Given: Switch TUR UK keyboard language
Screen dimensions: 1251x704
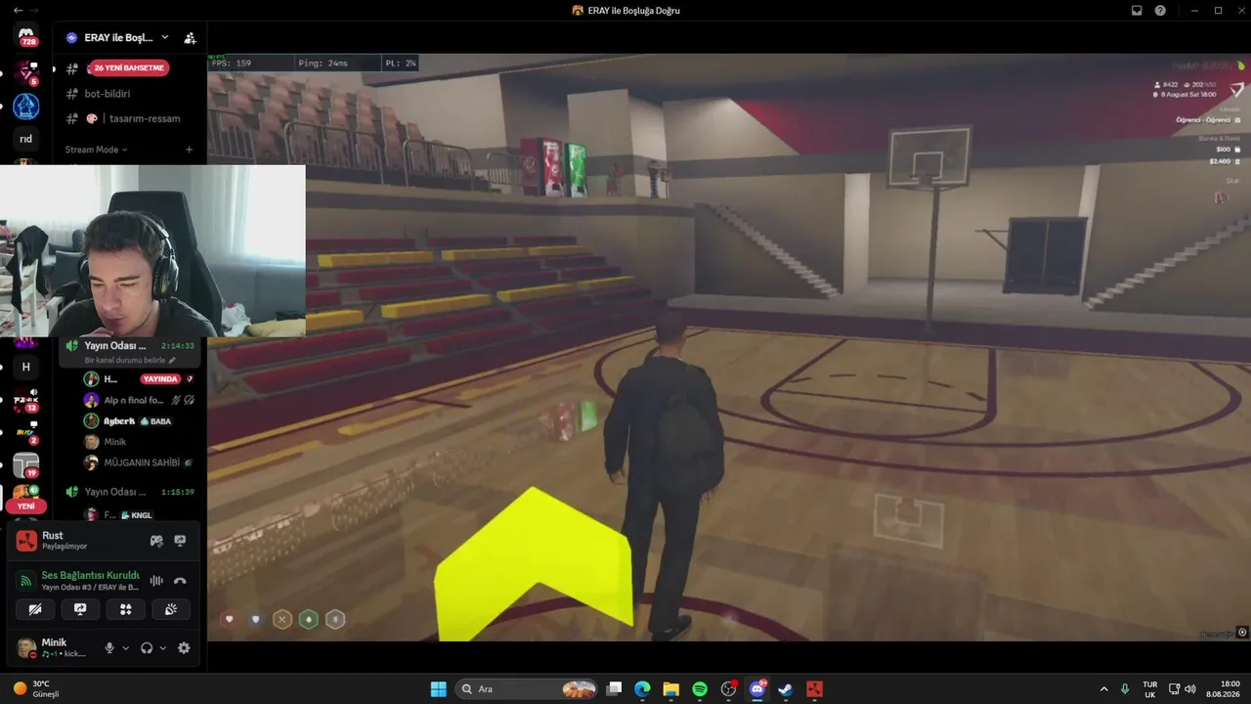Looking at the screenshot, I should click(x=1150, y=689).
